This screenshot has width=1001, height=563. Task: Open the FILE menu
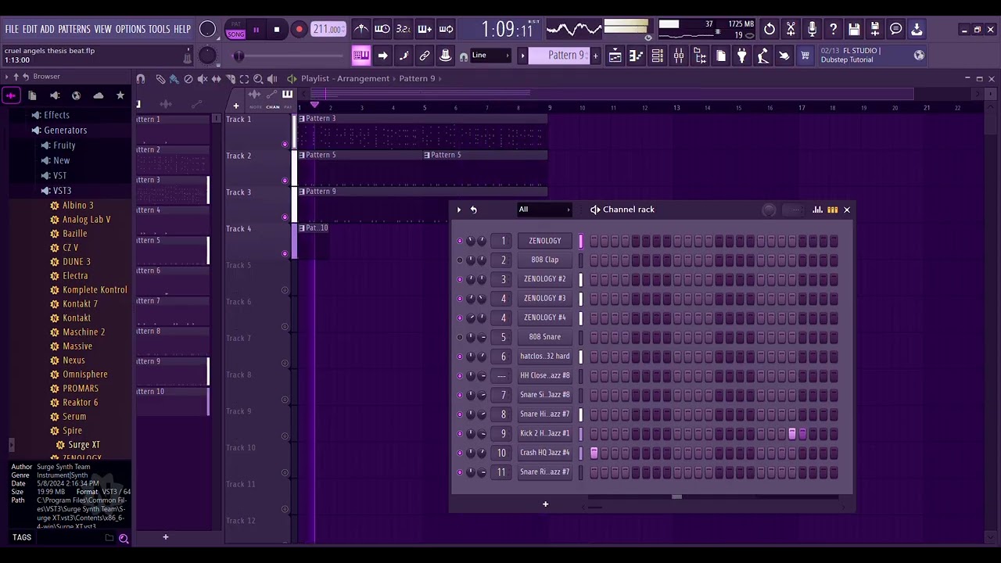[x=12, y=29]
